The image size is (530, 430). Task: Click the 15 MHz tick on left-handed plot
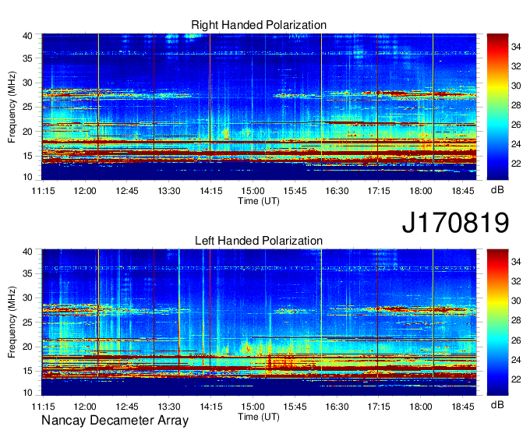point(27,372)
